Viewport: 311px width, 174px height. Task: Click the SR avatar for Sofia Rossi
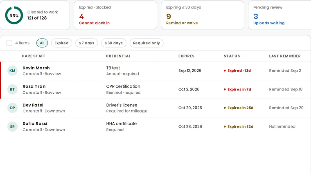click(x=12, y=127)
